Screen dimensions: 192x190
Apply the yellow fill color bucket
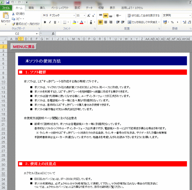click(74, 22)
